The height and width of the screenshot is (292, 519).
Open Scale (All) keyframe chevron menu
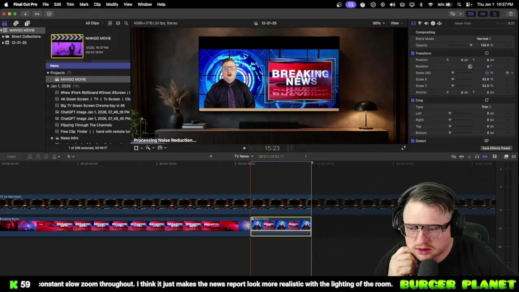coord(513,73)
